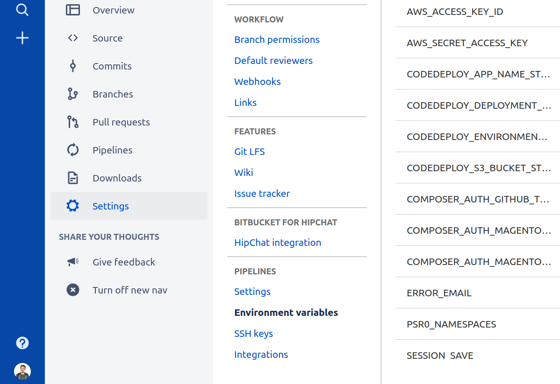
Task: Click the plus create icon
Action: click(22, 38)
